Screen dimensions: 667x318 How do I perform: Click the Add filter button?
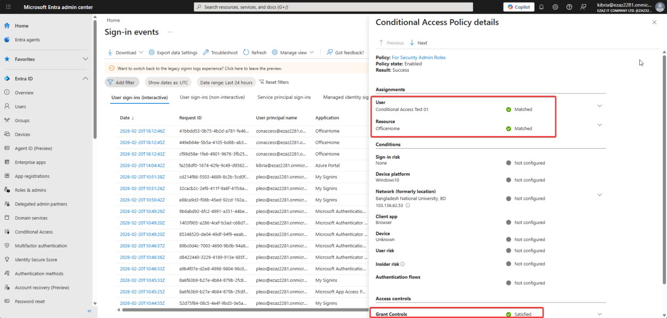122,82
